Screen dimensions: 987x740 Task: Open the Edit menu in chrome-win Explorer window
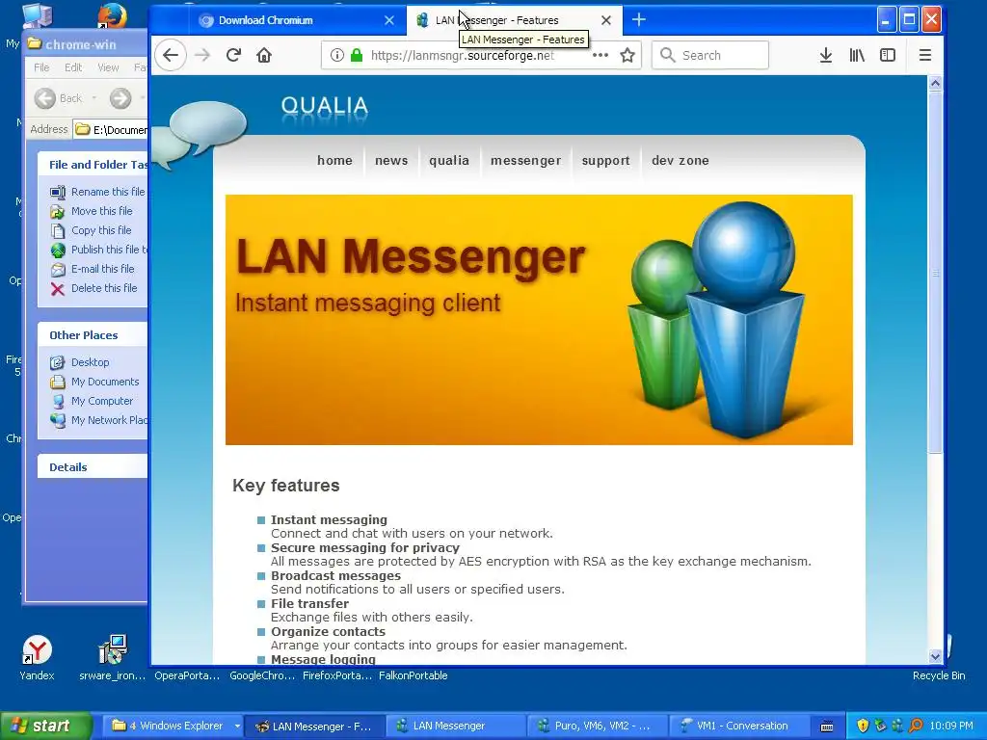pos(73,67)
